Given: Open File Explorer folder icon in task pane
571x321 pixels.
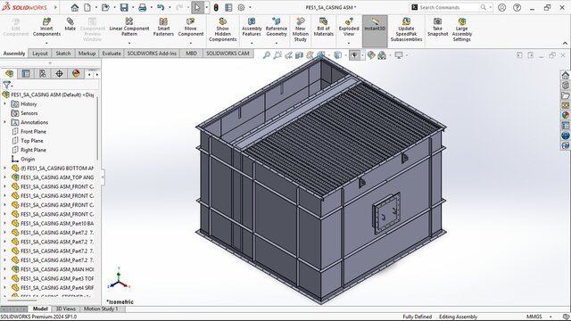Looking at the screenshot, I should point(565,95).
